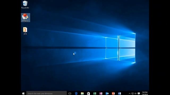Select the KMSpico desktop icon
This screenshot has height=95, width=170.
25,18
